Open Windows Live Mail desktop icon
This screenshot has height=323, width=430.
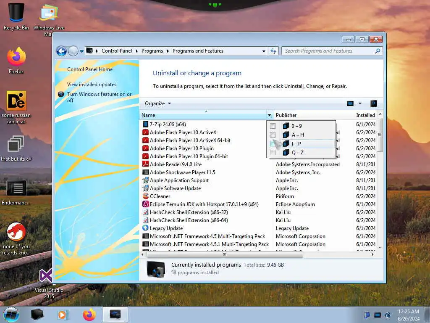[x=49, y=19]
